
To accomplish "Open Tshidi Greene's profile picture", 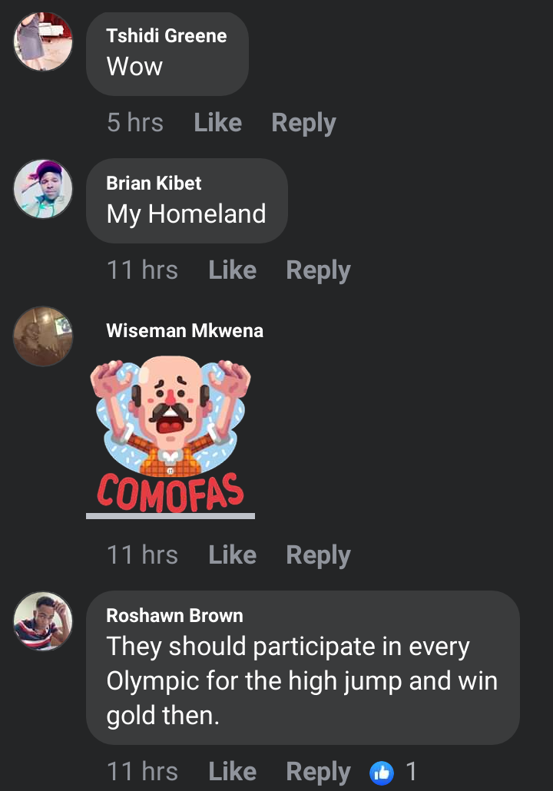I will 43,41.
